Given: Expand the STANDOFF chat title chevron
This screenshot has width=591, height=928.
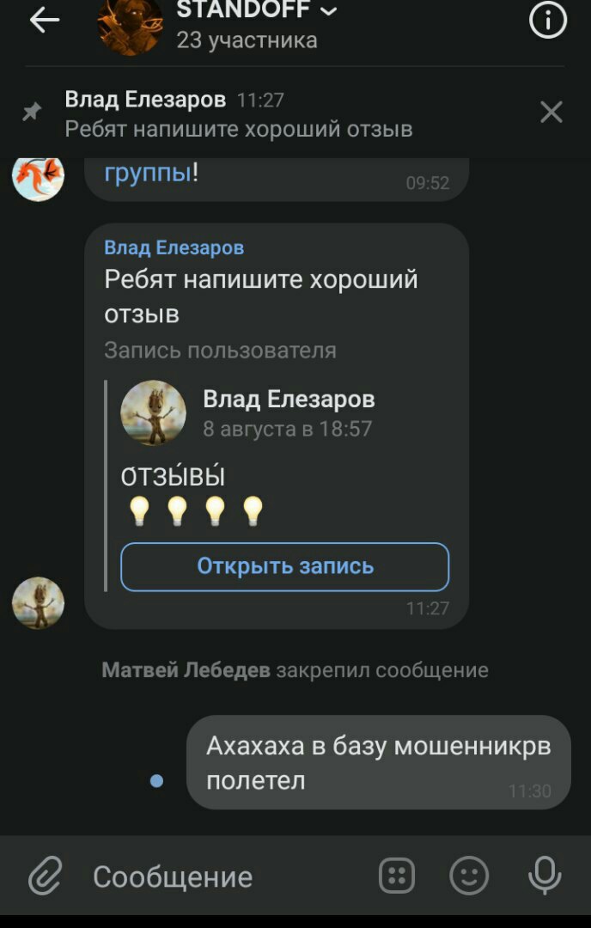Looking at the screenshot, I should tap(329, 10).
